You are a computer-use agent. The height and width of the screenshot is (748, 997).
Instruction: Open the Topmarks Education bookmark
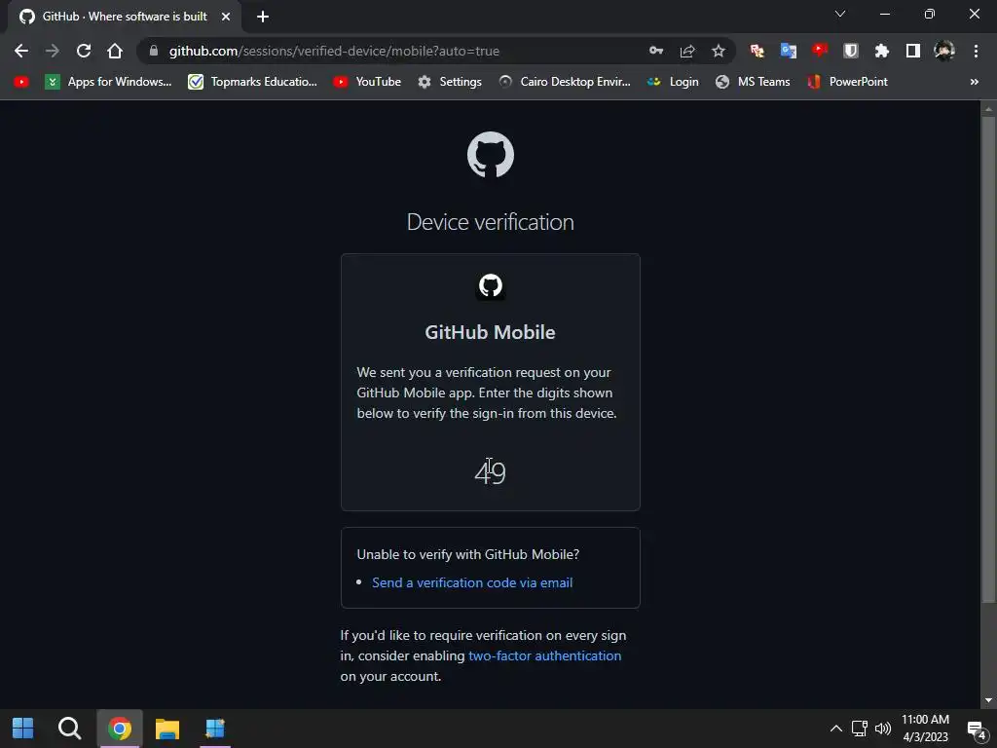[252, 82]
